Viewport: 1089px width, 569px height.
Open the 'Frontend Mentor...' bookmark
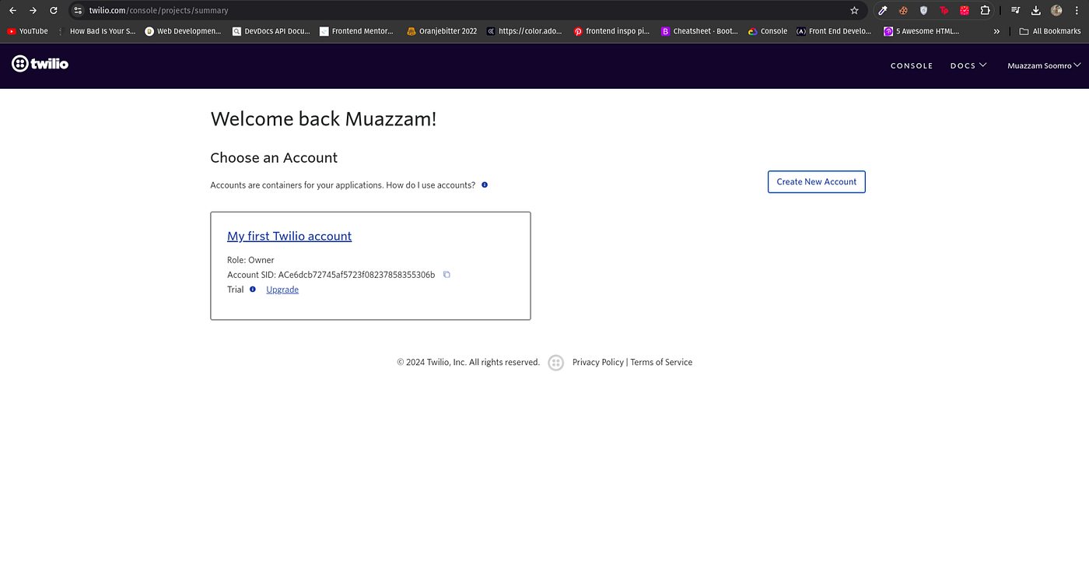357,31
